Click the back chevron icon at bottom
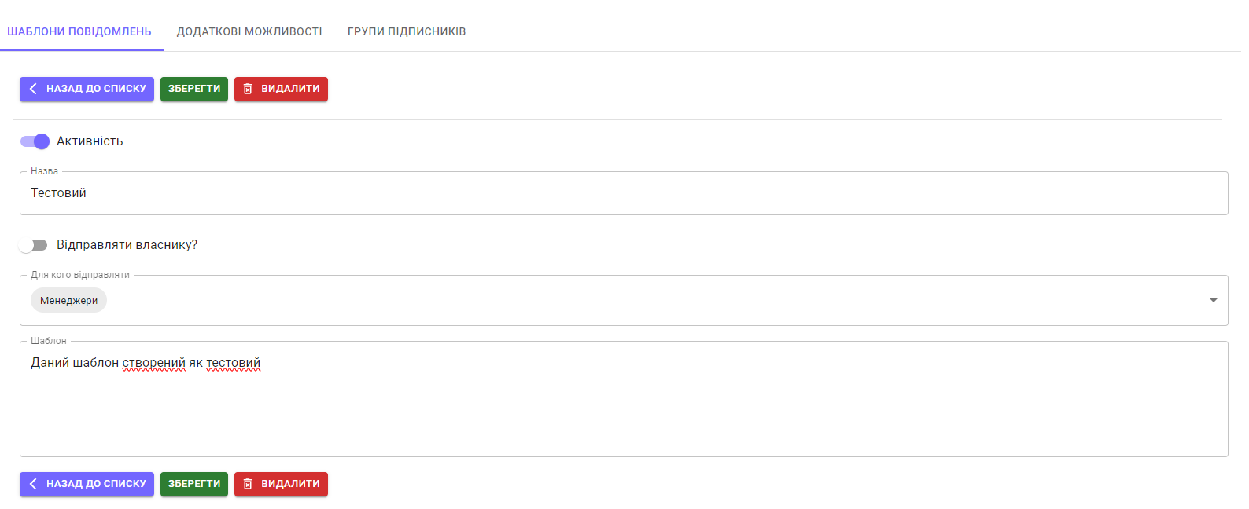Screen dimensions: 1249x509 pos(33,484)
